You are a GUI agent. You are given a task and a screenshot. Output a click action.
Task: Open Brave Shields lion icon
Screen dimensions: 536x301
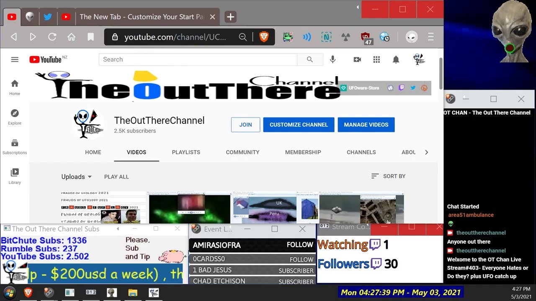(x=264, y=37)
